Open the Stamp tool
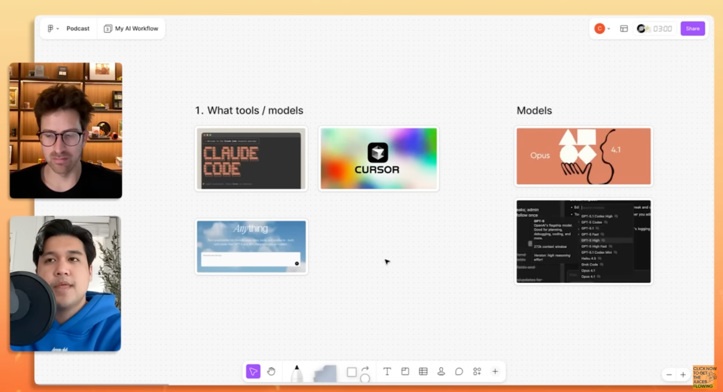The width and height of the screenshot is (723, 392). tap(440, 371)
